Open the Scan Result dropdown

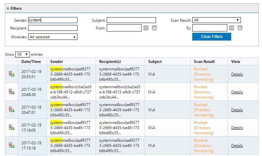click(216, 20)
